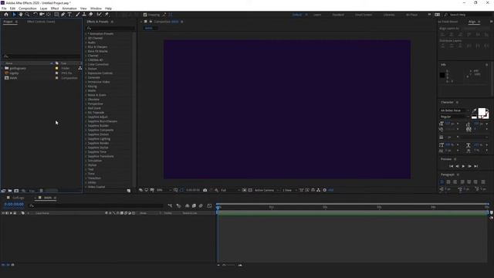494x278 pixels.
Task: Open the font family dropdown in Character panel
Action: click(455, 110)
